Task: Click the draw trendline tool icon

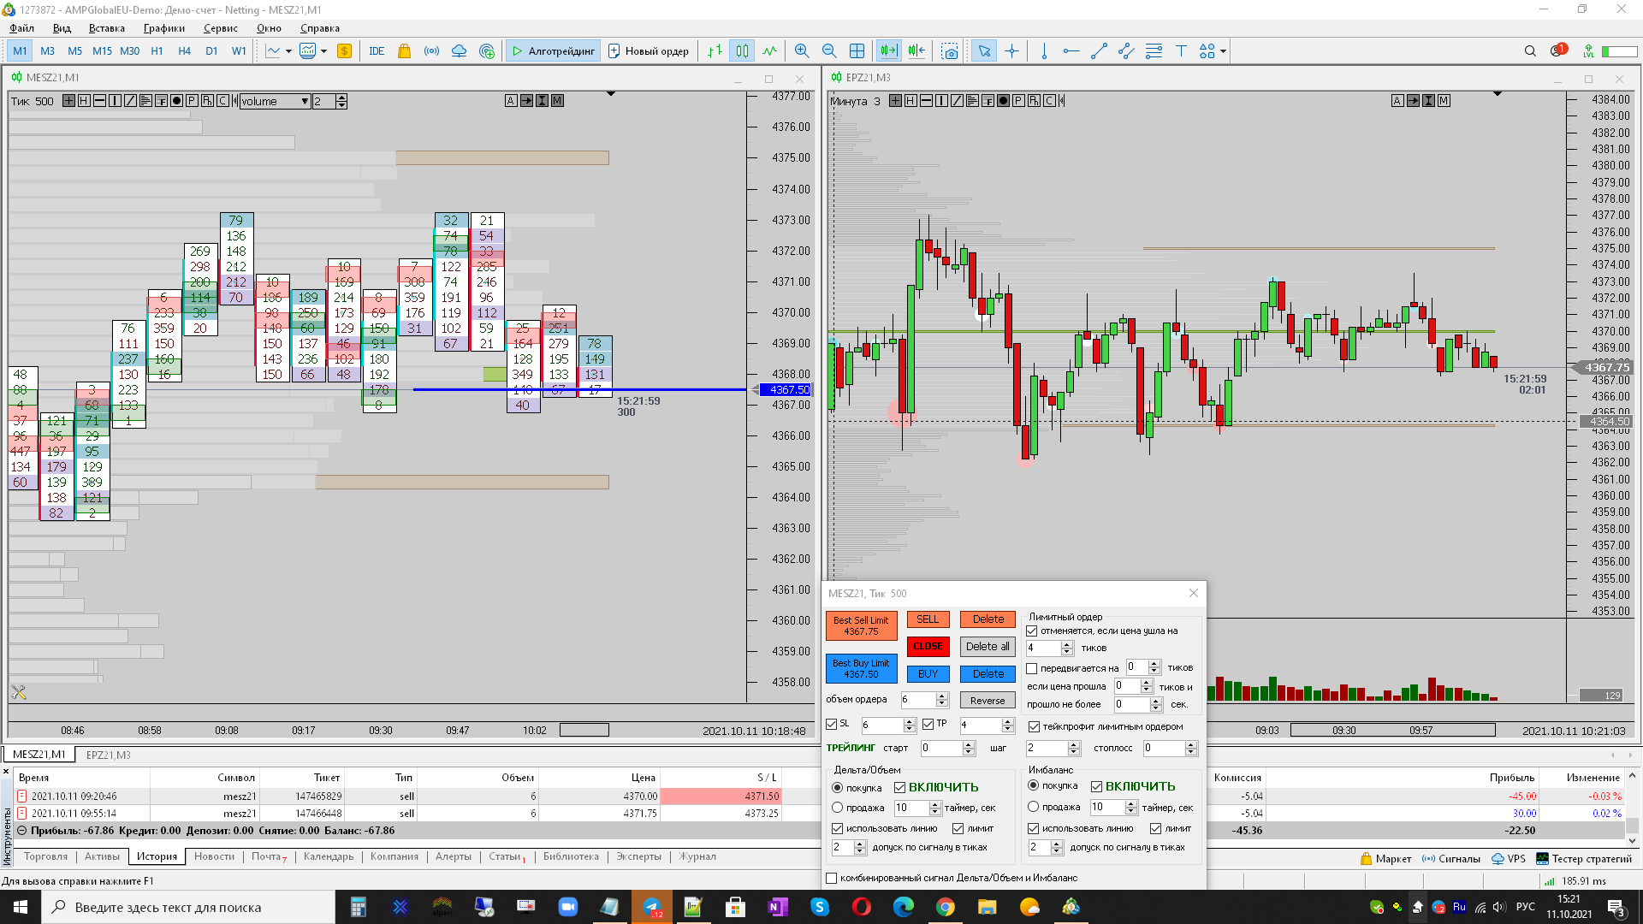Action: click(x=1099, y=51)
